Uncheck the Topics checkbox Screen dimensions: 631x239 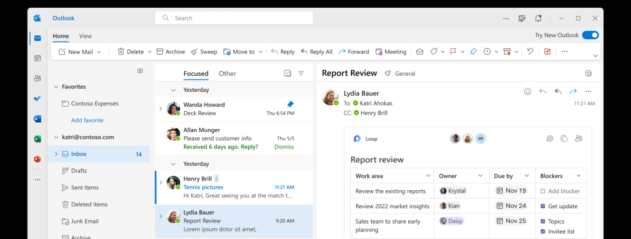tap(543, 221)
